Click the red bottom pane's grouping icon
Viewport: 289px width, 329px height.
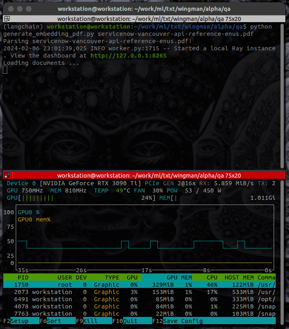[x=7, y=176]
